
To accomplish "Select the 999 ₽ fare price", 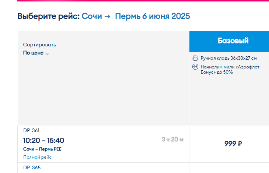I will 233,144.
